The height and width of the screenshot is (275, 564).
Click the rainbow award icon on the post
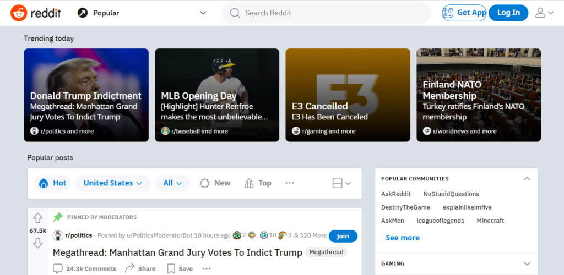click(x=283, y=235)
